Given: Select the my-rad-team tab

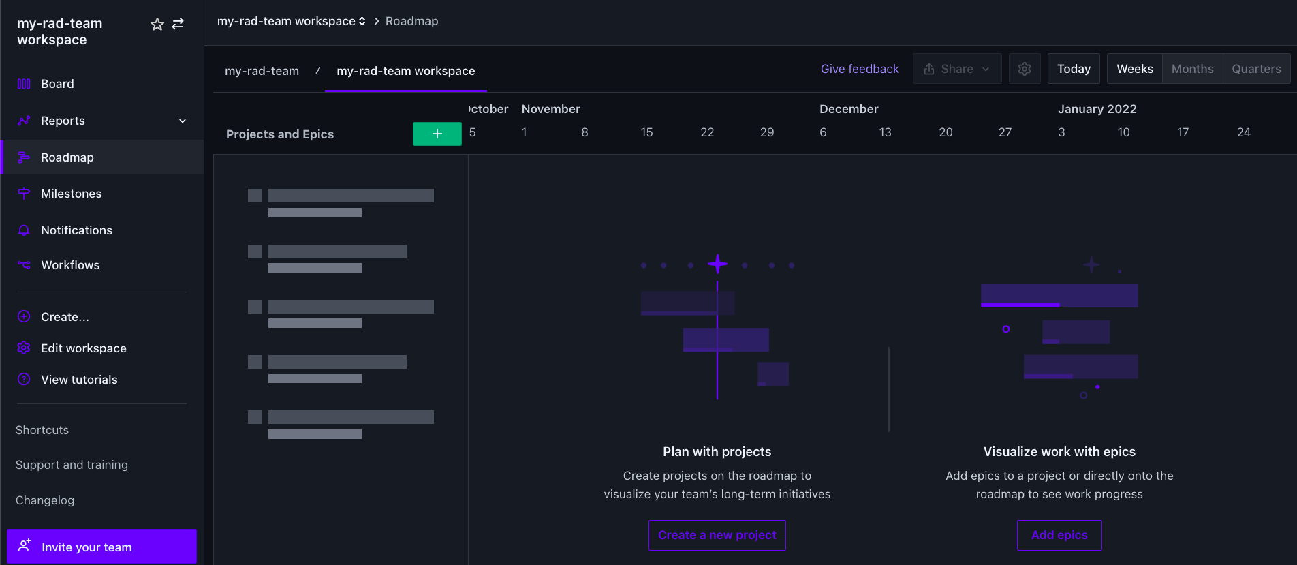Looking at the screenshot, I should pos(262,71).
